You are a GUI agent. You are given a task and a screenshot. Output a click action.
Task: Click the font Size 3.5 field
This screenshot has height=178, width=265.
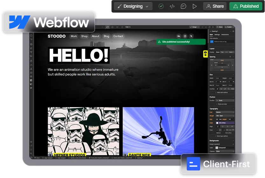click(219, 120)
